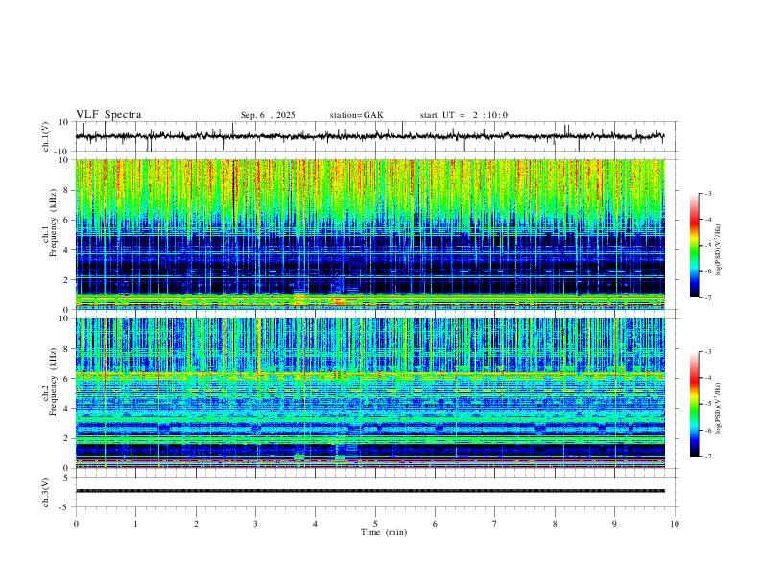Click the "5" tick on ch.3(V) axis

(x=66, y=478)
